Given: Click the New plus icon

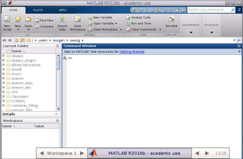Looking at the screenshot, I should pos(18,19).
